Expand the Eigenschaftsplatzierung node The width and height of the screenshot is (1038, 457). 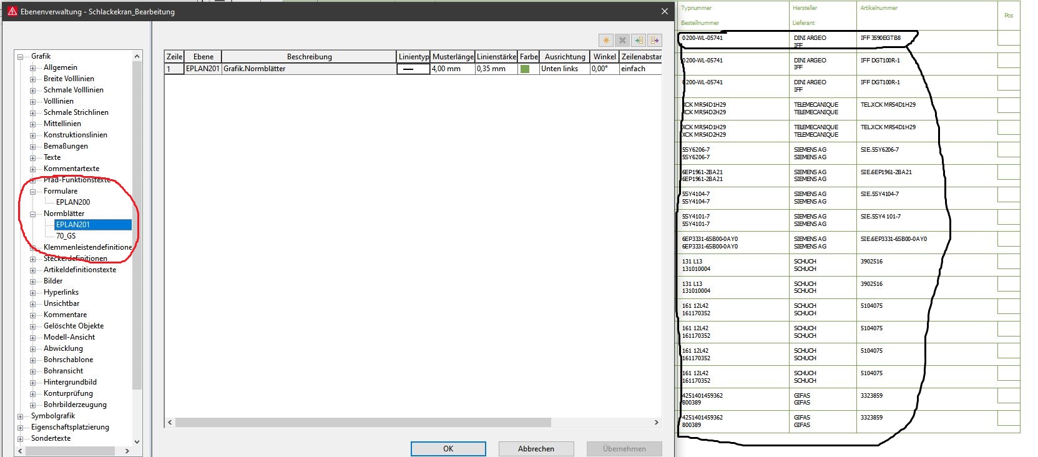coord(20,428)
